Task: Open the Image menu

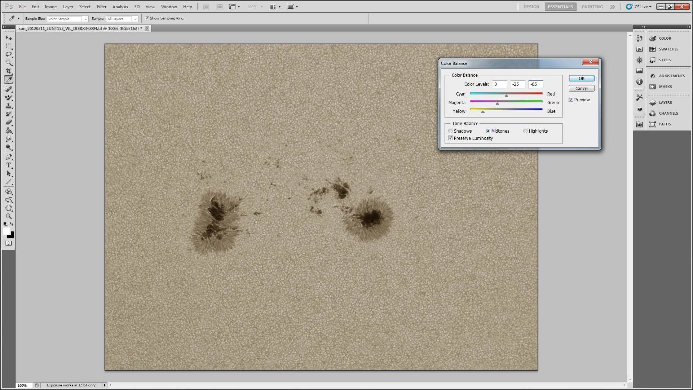Action: pos(50,7)
